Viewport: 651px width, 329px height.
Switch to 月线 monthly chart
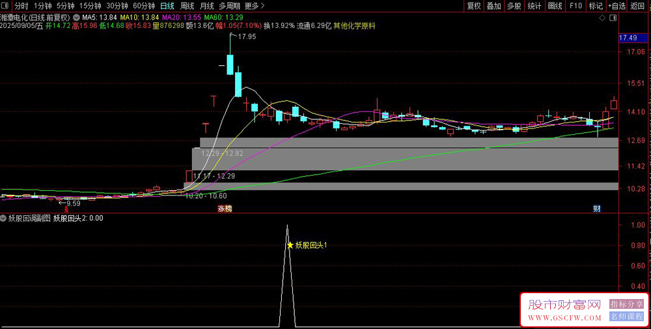206,6
